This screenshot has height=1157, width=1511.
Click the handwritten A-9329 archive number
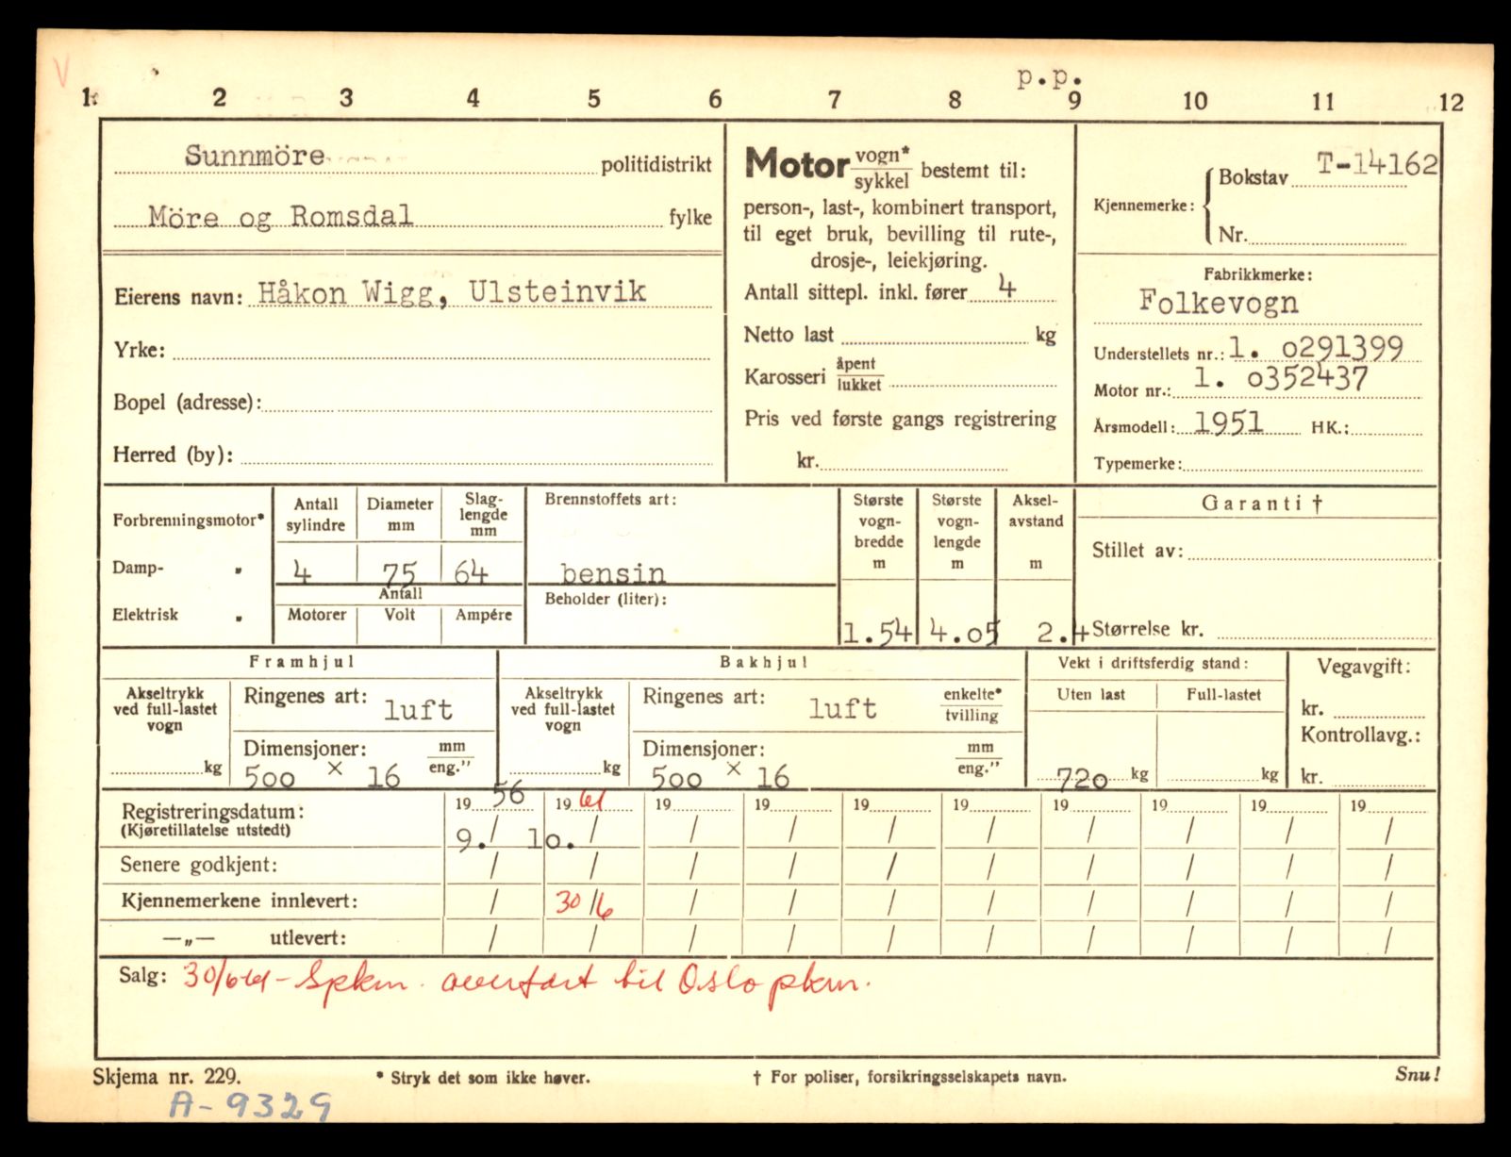click(250, 1104)
